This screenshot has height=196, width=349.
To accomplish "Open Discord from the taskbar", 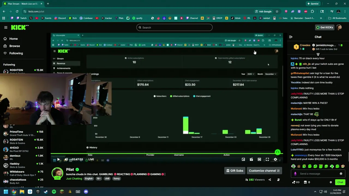I will (86, 192).
